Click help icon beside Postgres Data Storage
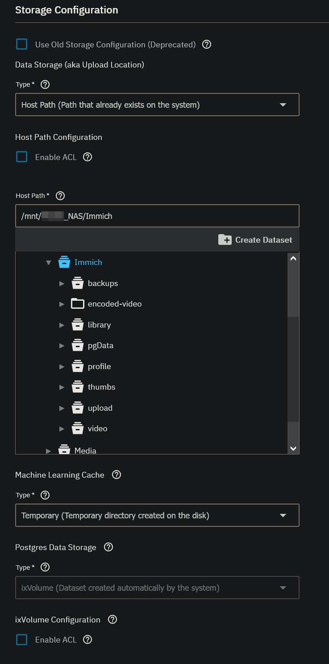 [x=108, y=547]
